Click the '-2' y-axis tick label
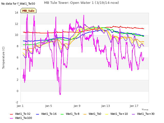This screenshot has height=123, width=164. click(x=17, y=102)
